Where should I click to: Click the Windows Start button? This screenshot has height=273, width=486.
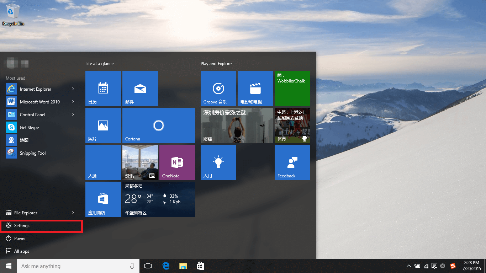[x=9, y=266]
